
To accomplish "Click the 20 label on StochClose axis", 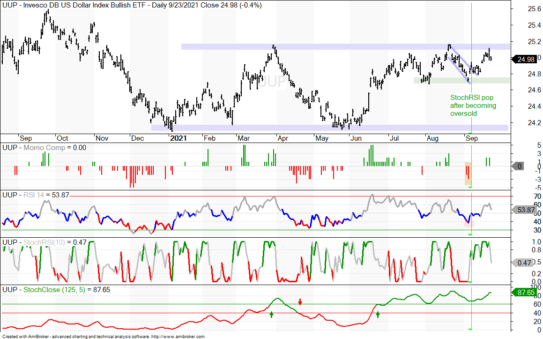I will tap(537, 322).
